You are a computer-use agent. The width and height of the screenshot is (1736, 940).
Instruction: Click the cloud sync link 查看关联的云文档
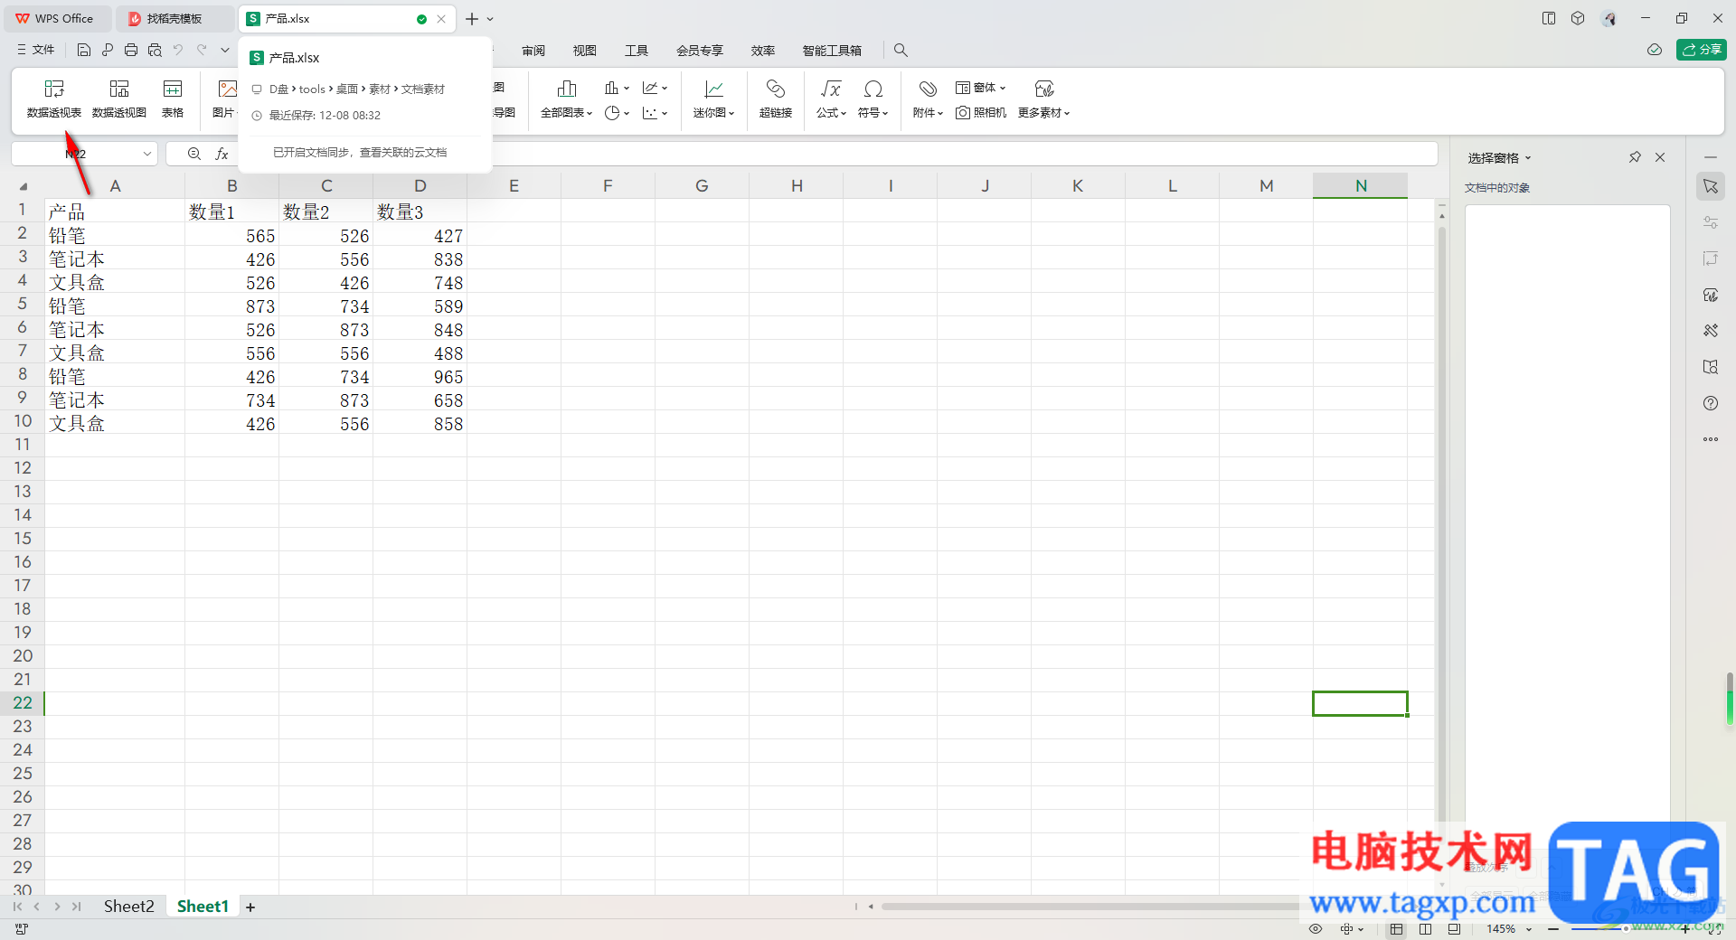(x=403, y=152)
